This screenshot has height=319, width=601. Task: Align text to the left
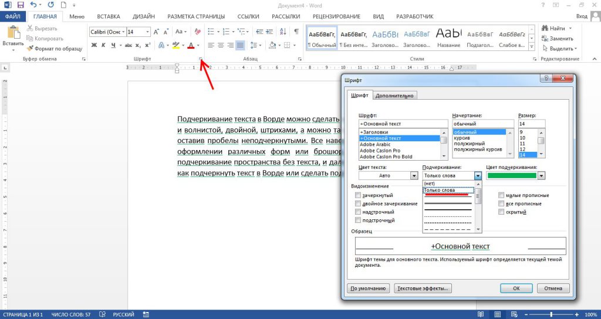211,45
